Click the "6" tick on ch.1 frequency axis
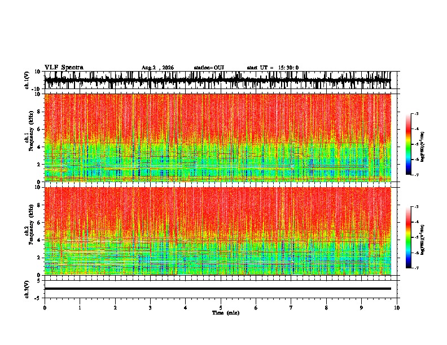This screenshot has height=345, width=447. coord(39,129)
